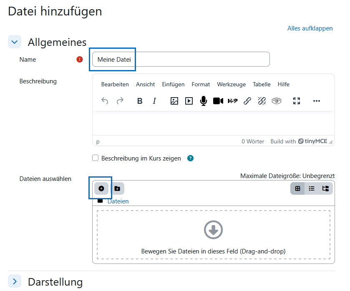
Task: Show more toolbar options ellipsis
Action: 317,101
